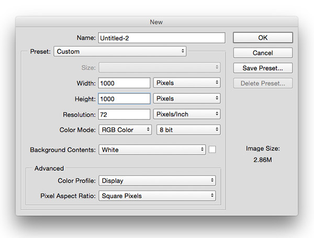Screen dimensions: 314x238
Task: Open the Pixels/Inch resolution units dropdown
Action: pyautogui.click(x=187, y=114)
